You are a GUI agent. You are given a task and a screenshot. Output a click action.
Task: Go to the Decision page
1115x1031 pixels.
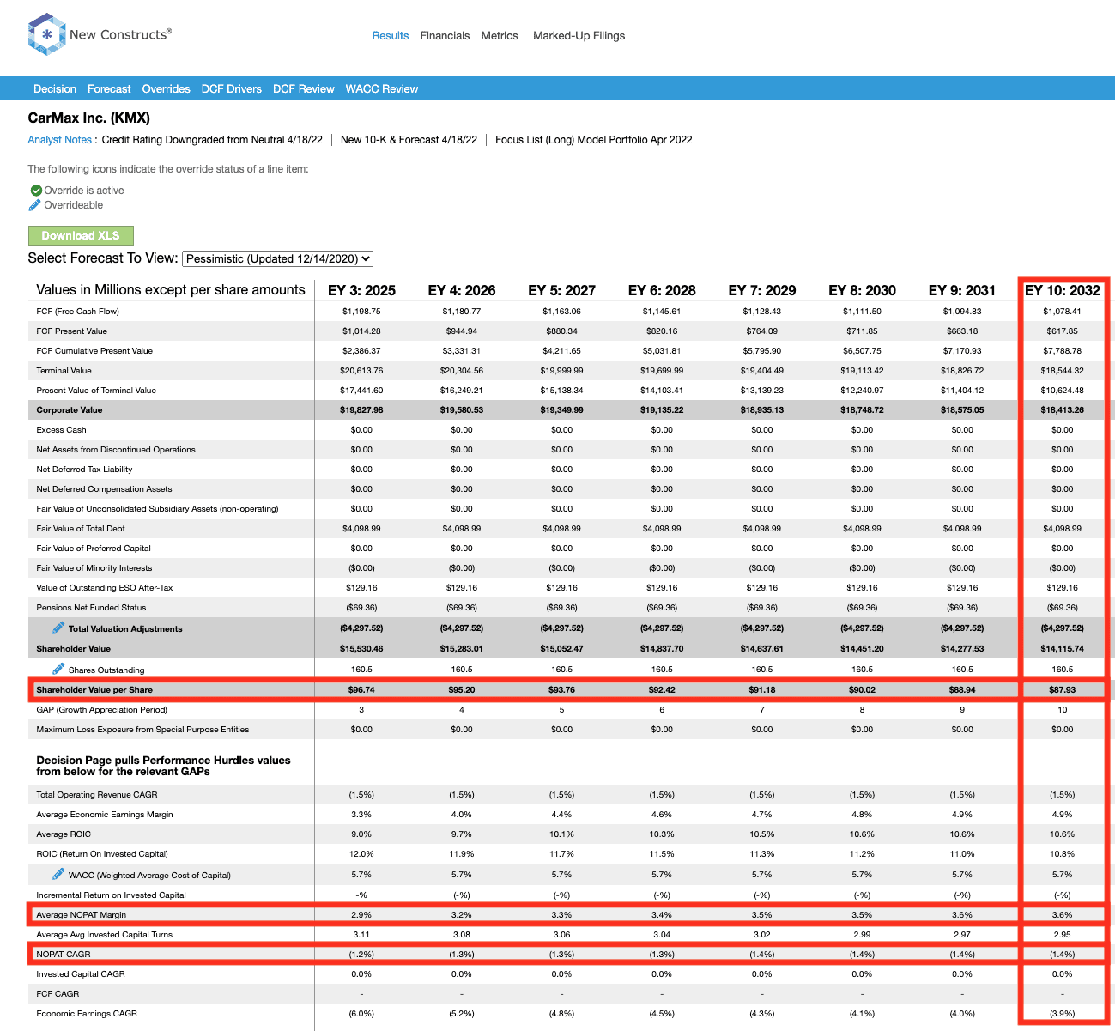[x=55, y=89]
